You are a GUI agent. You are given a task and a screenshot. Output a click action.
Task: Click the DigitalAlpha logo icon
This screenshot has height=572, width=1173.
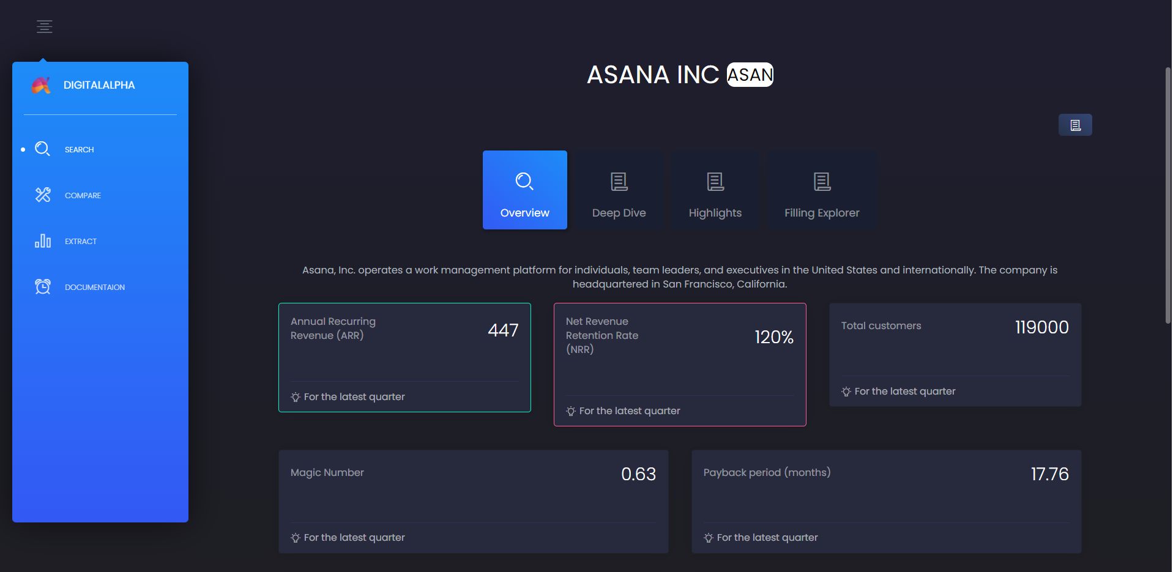click(x=41, y=86)
